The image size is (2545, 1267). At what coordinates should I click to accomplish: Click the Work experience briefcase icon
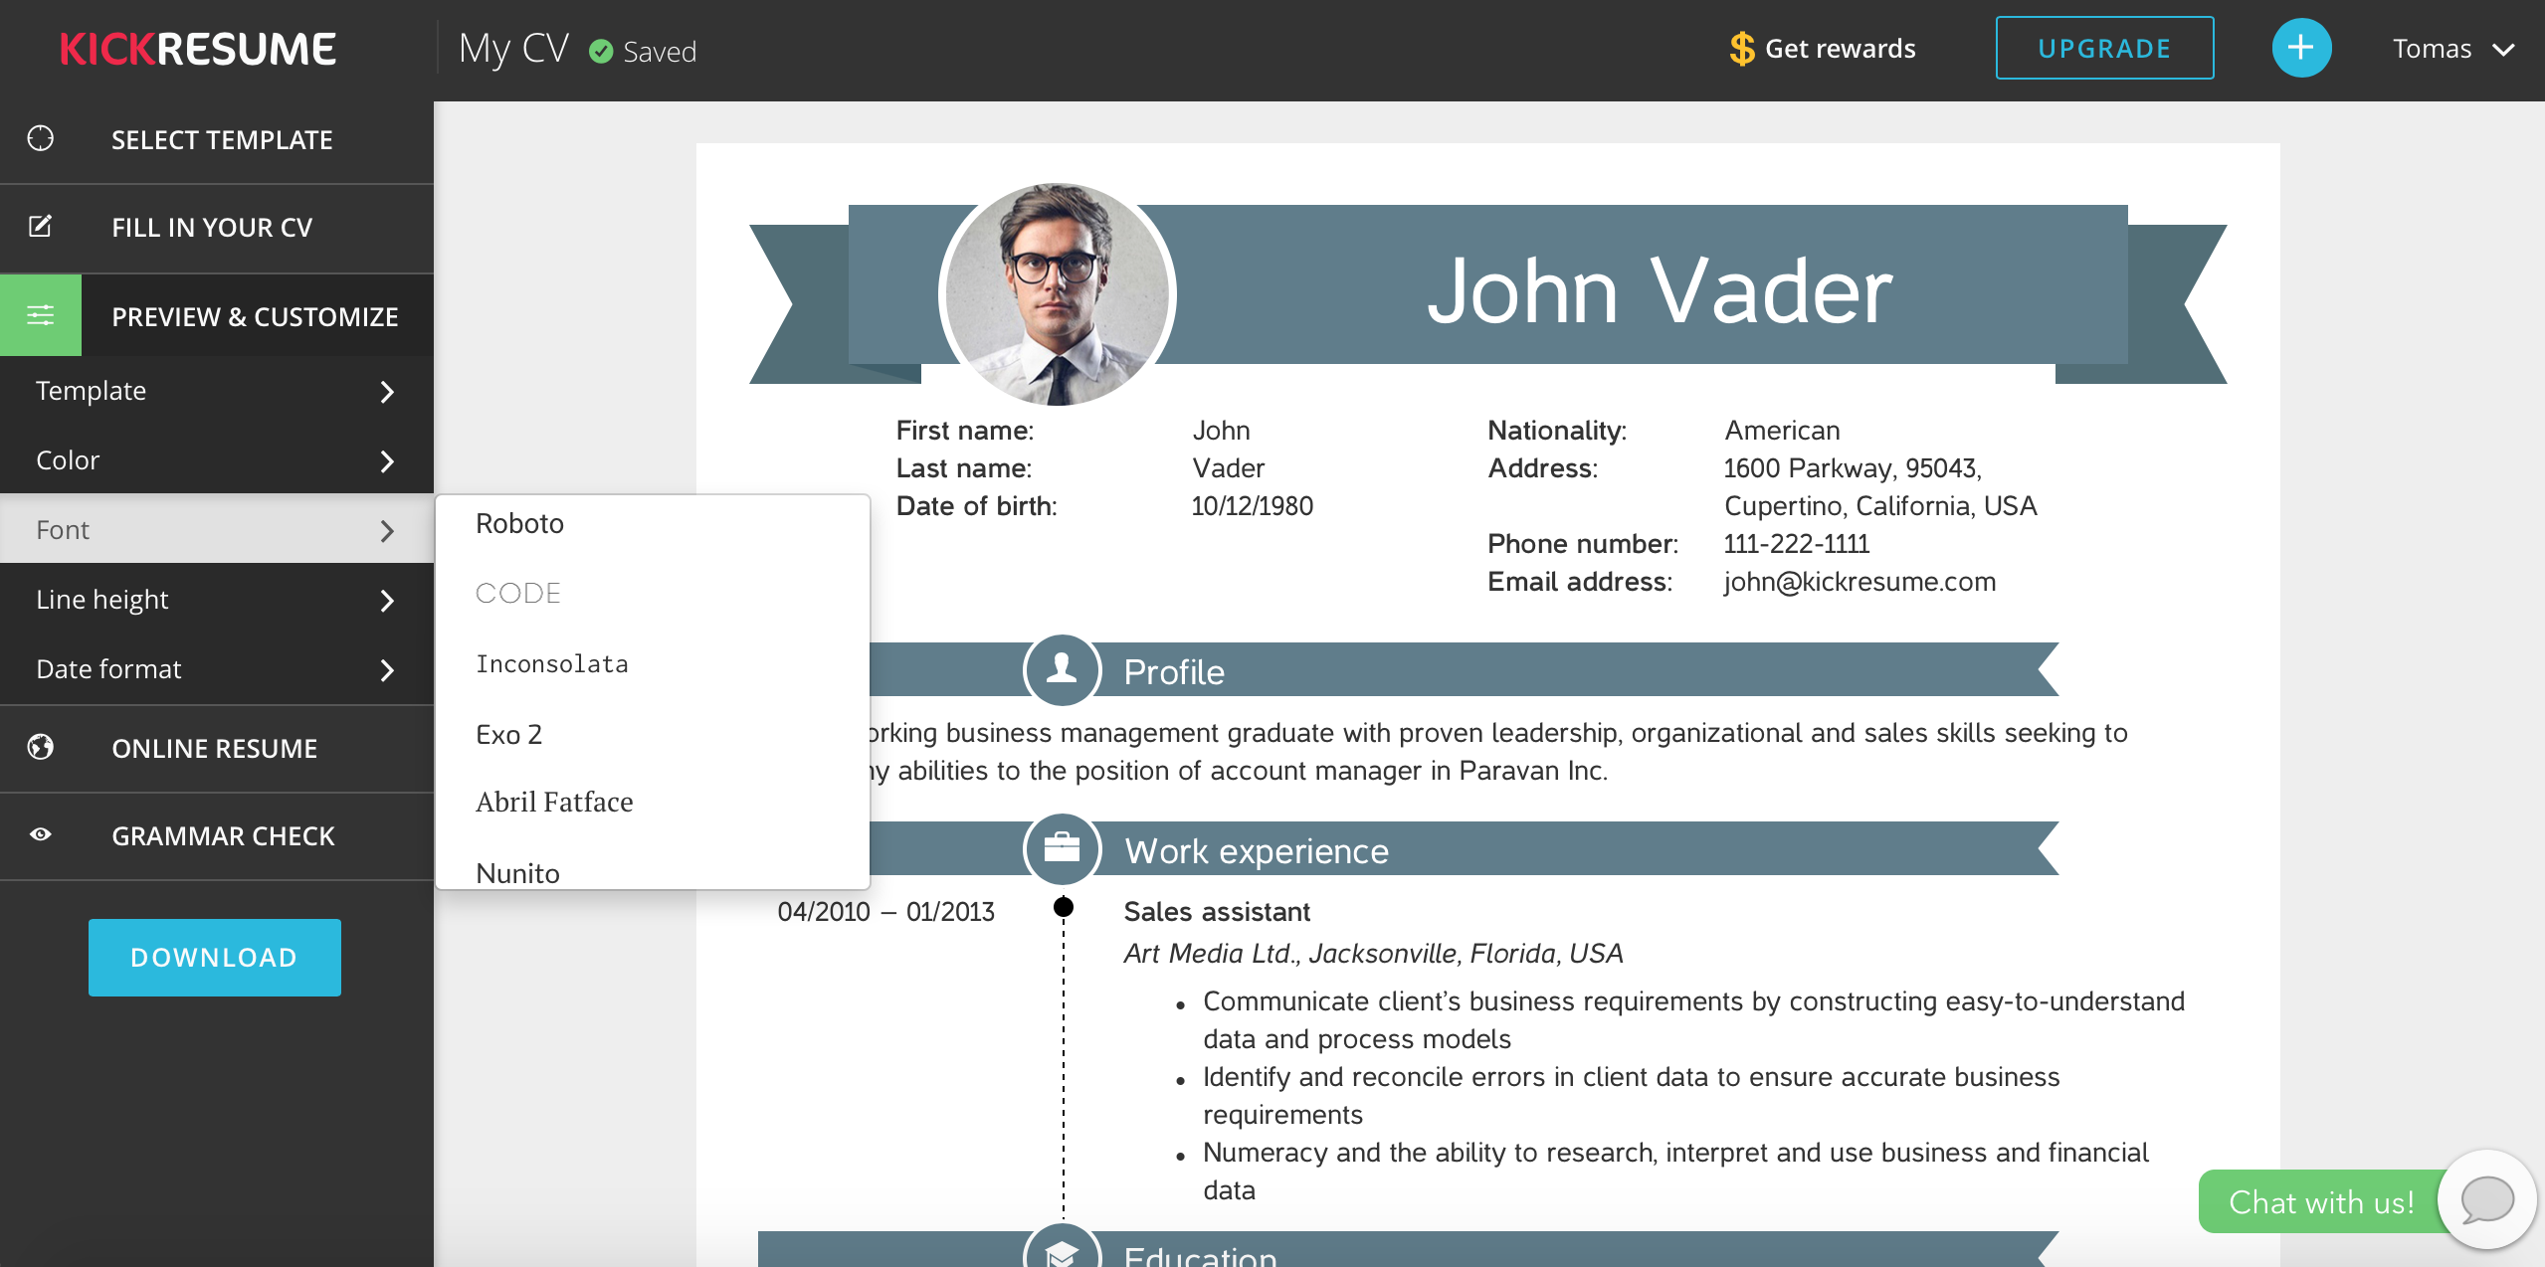[1062, 848]
